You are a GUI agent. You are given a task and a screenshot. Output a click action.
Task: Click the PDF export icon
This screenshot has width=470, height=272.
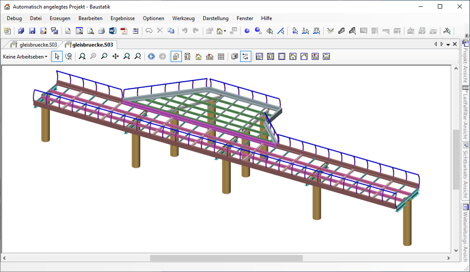pos(124,31)
